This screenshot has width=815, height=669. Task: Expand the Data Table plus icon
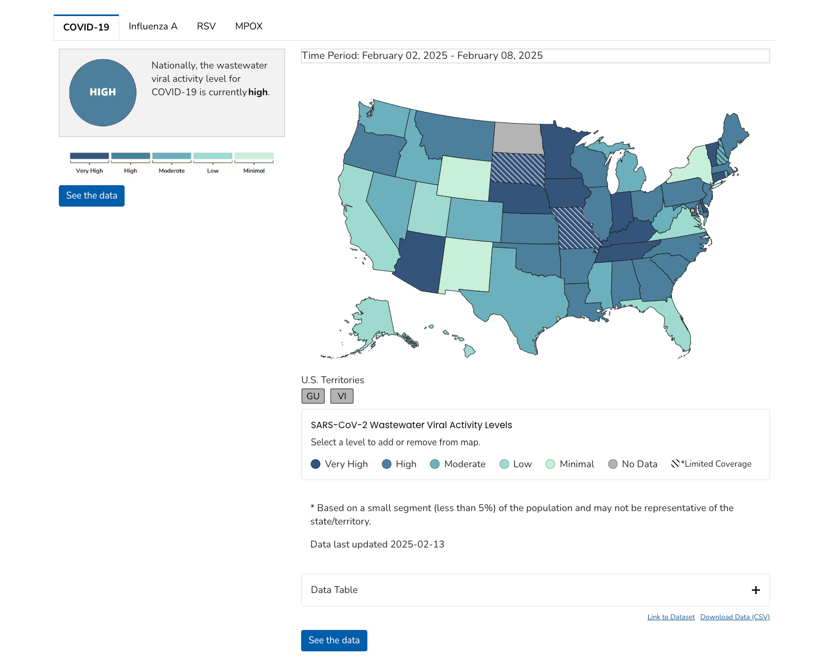click(x=756, y=590)
